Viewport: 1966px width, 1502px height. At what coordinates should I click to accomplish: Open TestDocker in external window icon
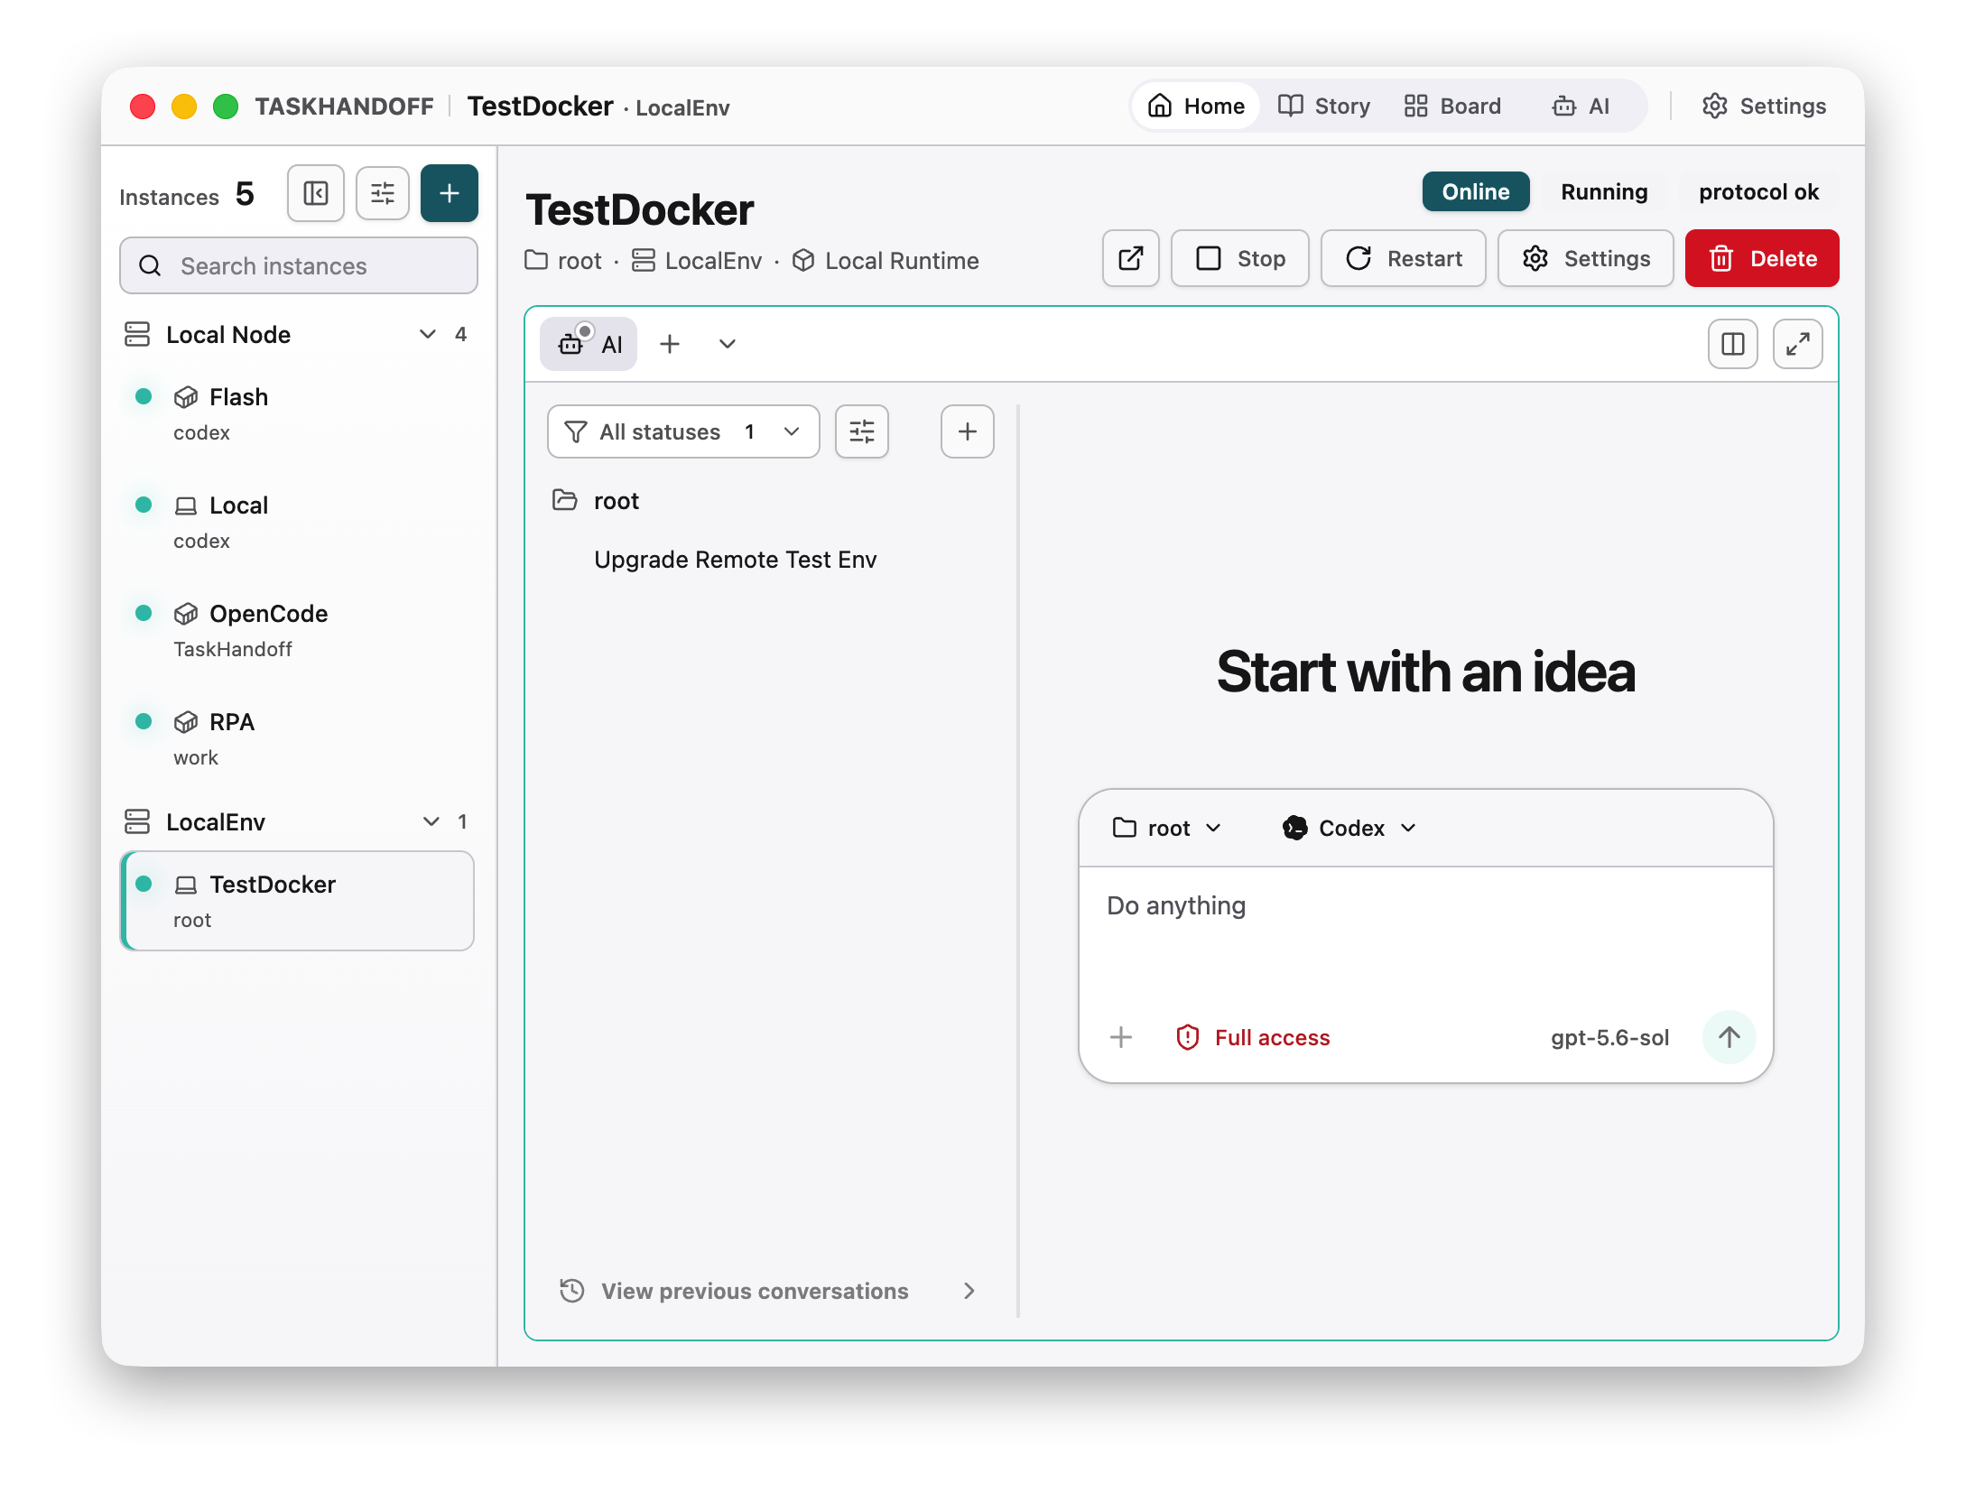pos(1130,258)
